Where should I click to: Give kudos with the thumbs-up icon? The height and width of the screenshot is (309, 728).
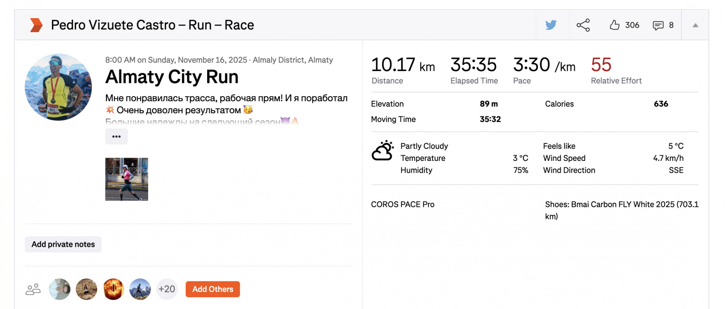(615, 25)
